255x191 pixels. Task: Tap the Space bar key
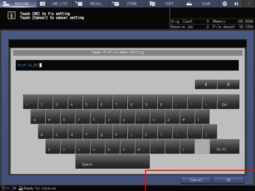coord(112,161)
